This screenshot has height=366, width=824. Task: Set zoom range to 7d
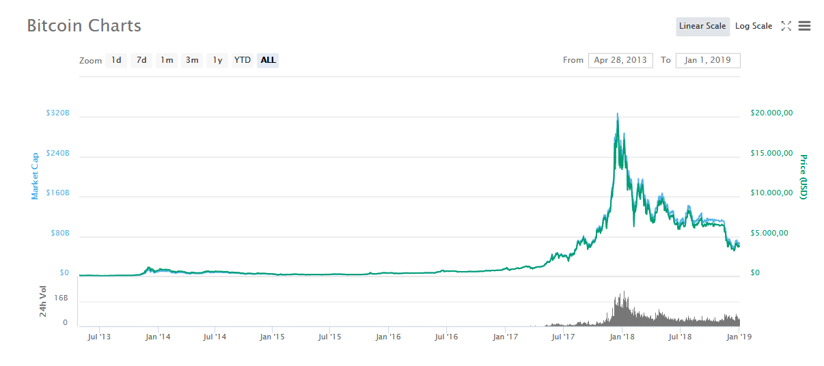click(141, 60)
